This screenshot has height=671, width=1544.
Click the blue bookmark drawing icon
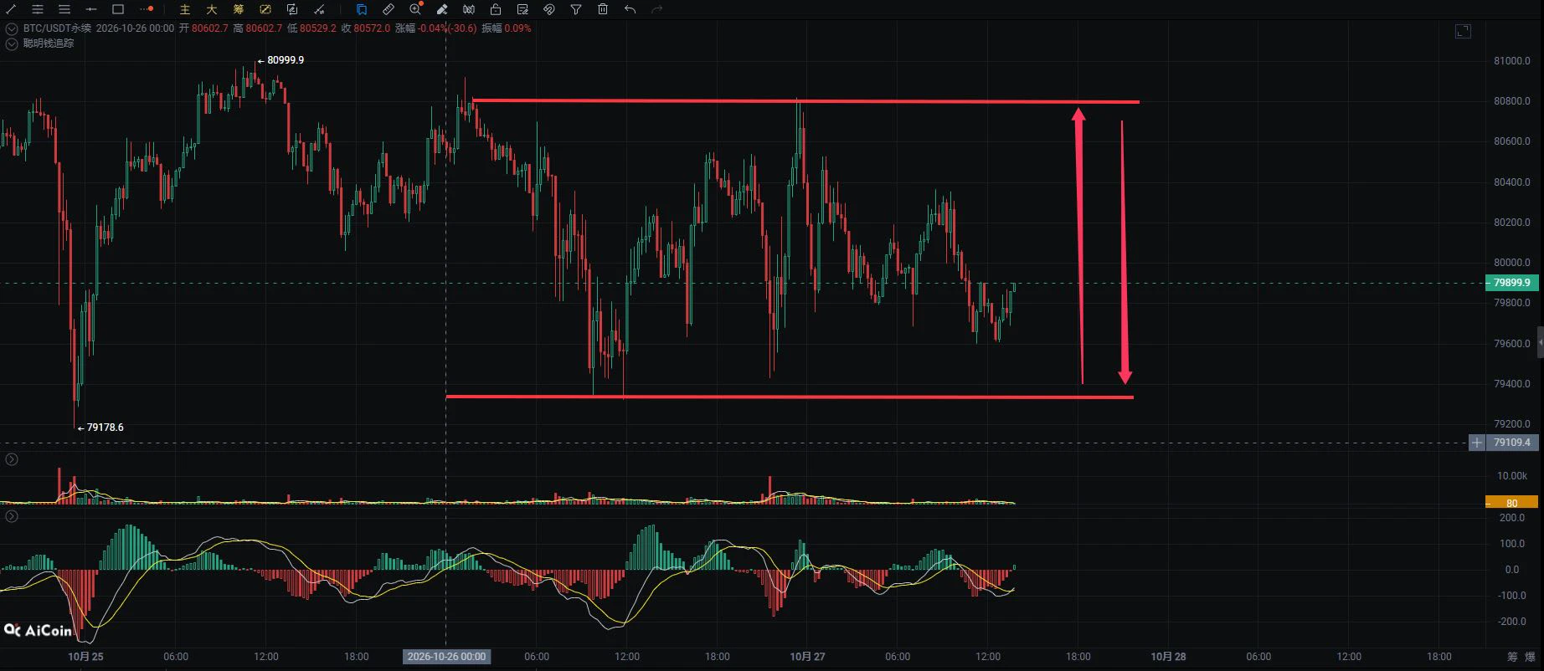pos(362,9)
